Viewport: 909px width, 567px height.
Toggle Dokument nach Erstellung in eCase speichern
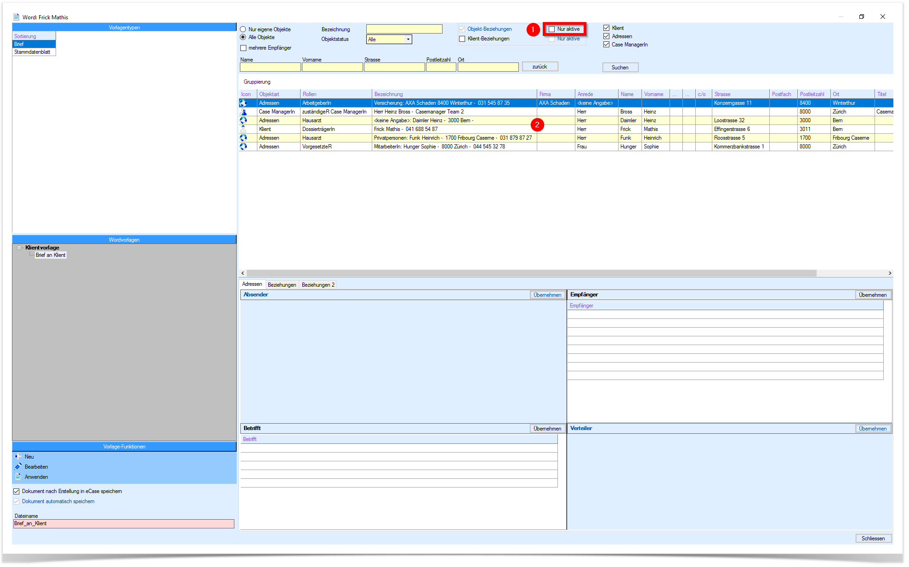pos(17,491)
